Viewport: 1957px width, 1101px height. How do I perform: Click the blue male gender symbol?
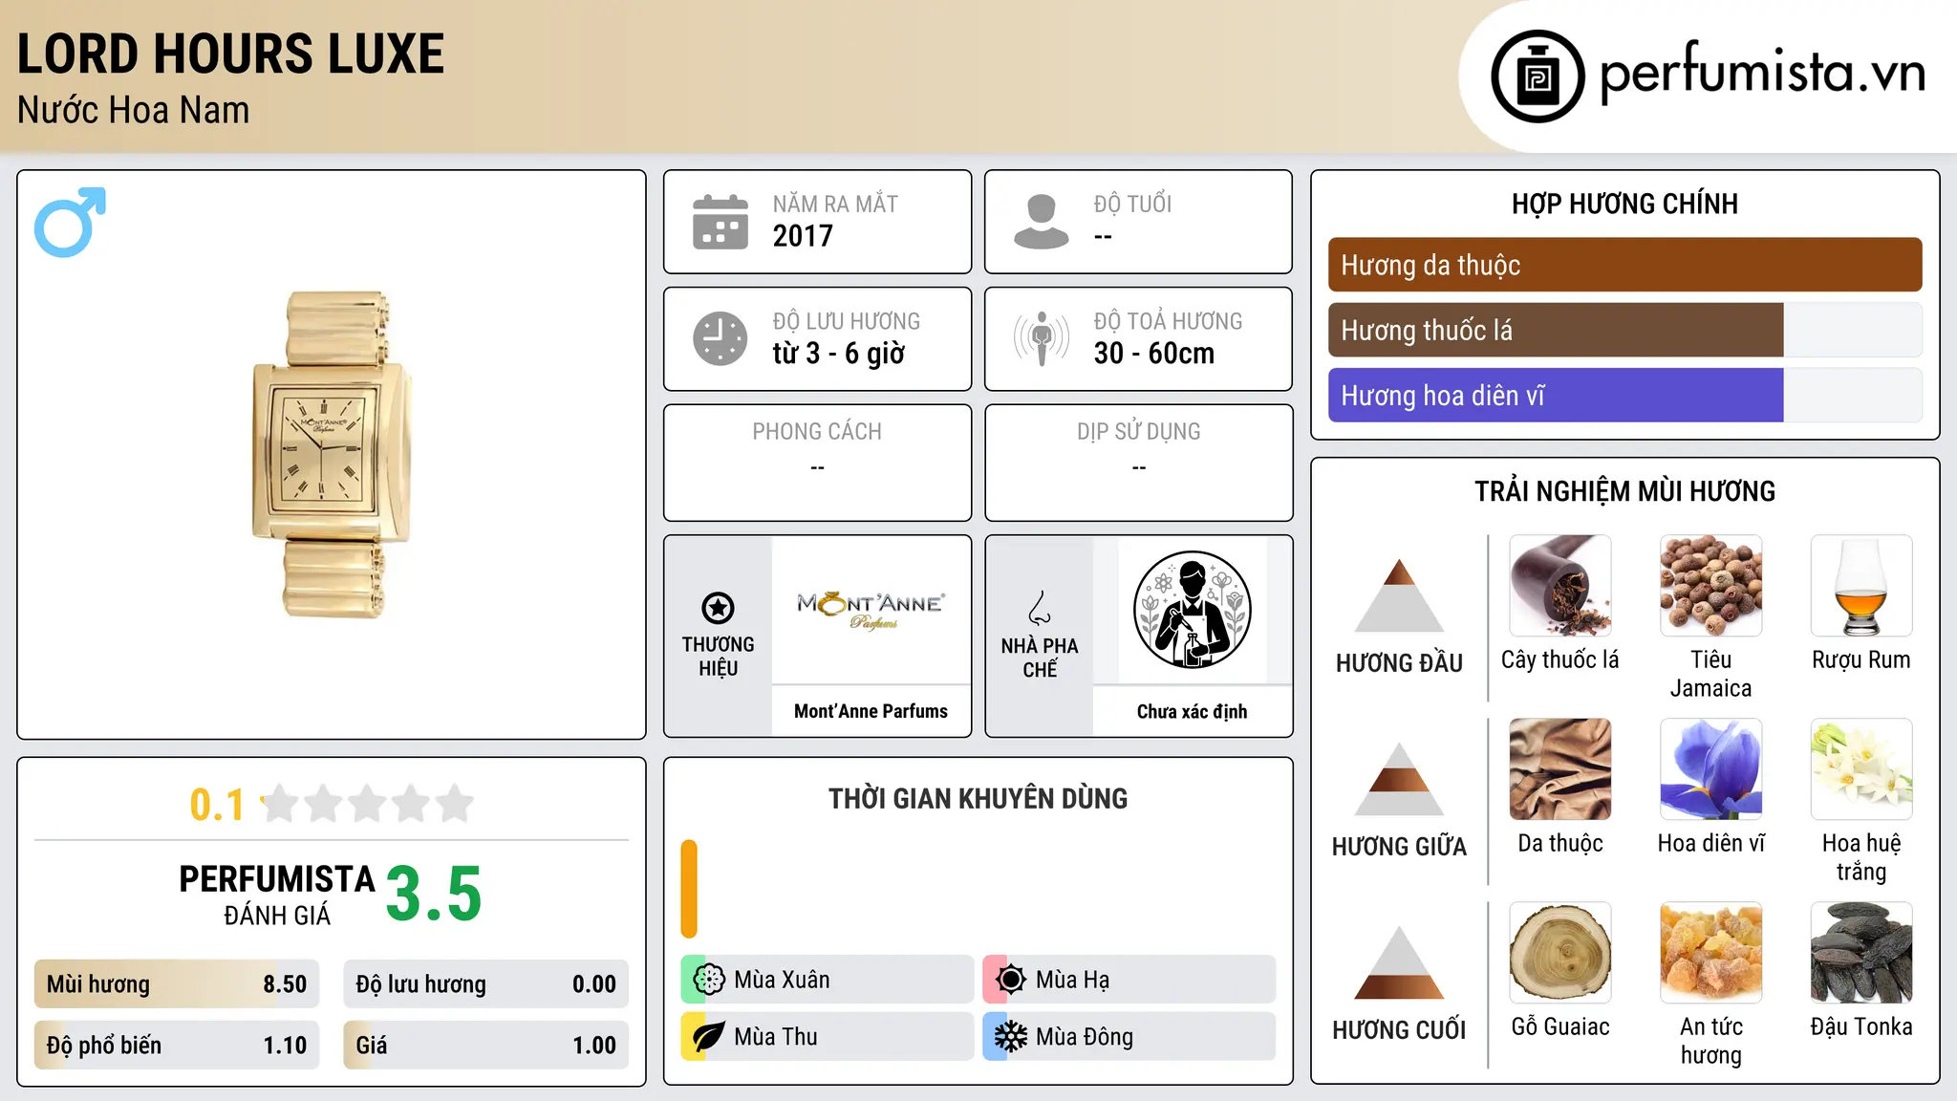tap(70, 222)
